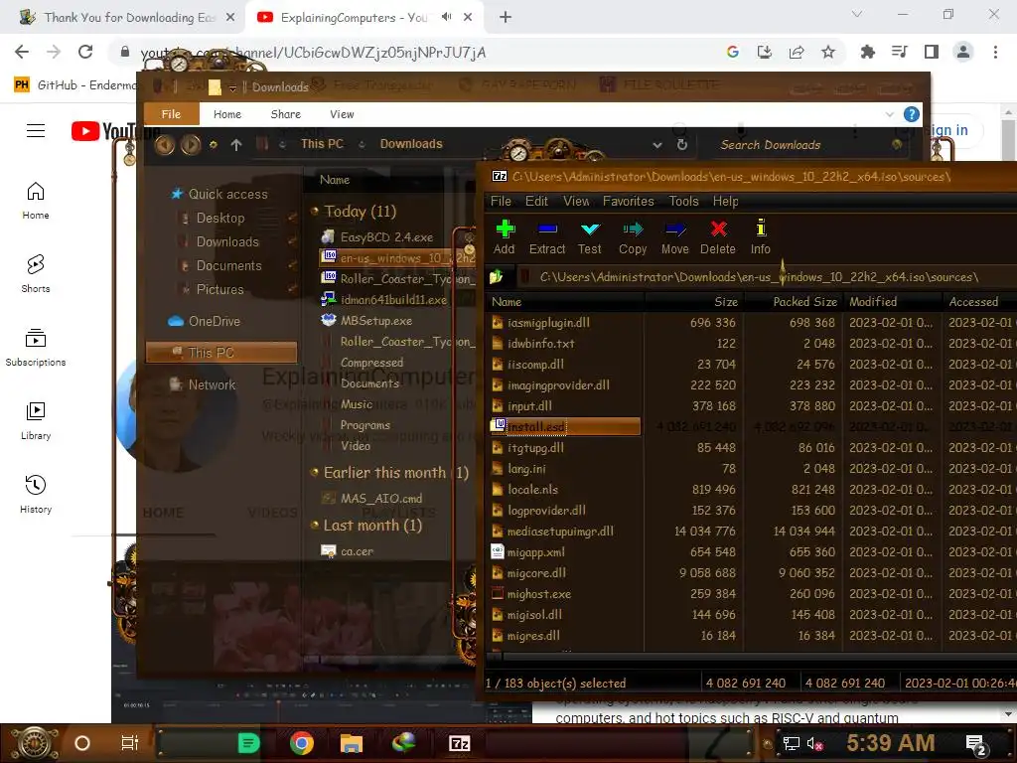This screenshot has width=1017, height=763.
Task: Open the View tab in Explorer ribbon
Action: [x=342, y=114]
